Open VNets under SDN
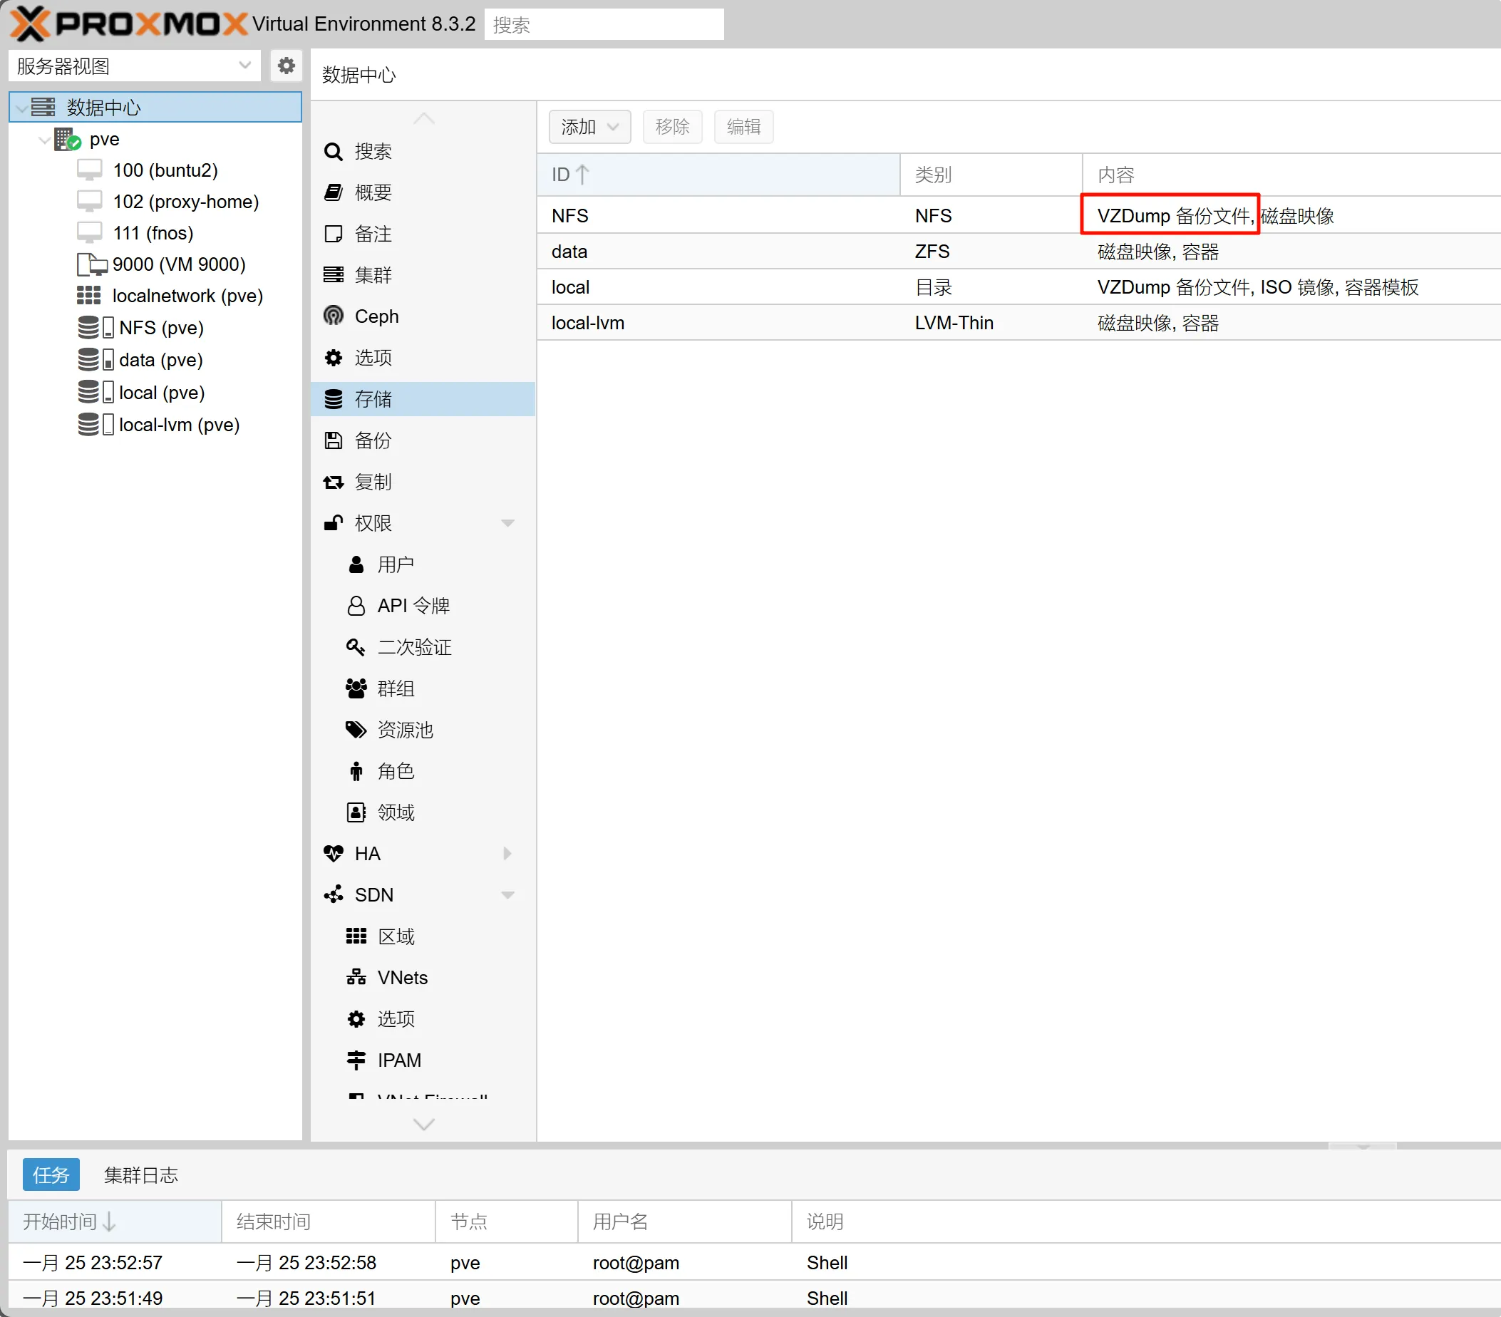The height and width of the screenshot is (1317, 1501). (402, 978)
